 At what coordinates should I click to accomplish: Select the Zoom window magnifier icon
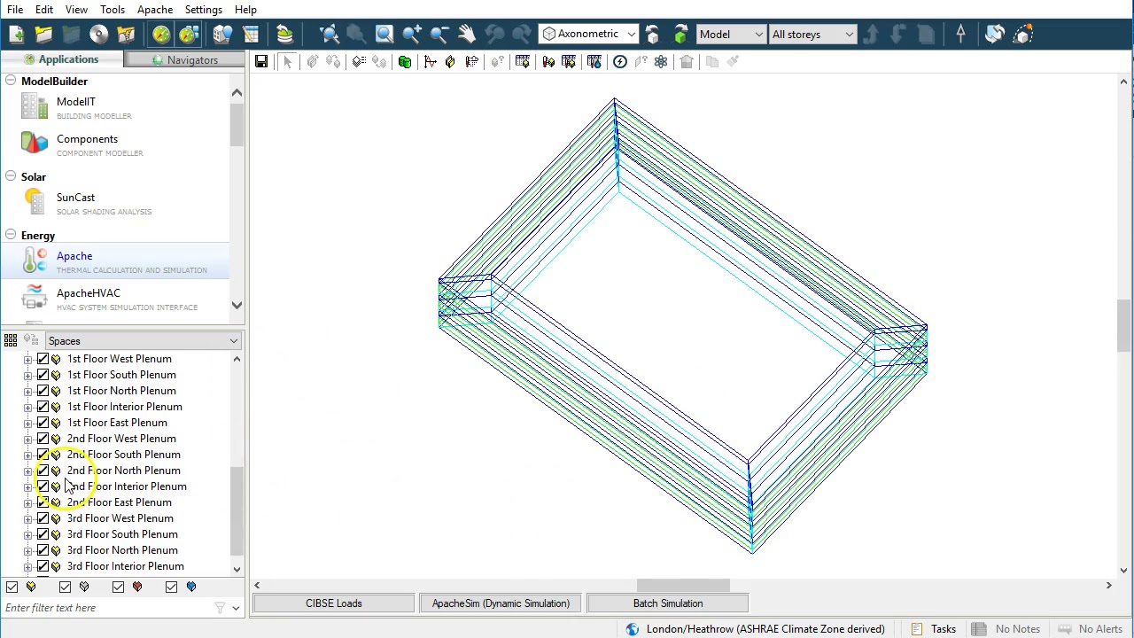pyautogui.click(x=384, y=35)
